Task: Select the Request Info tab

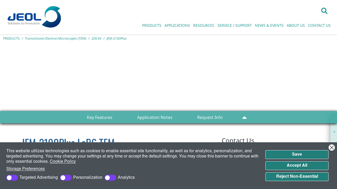Action: [x=210, y=118]
